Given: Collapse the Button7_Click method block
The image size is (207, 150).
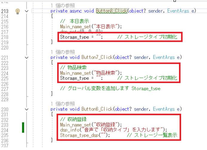Looking at the screenshot, I should pyautogui.click(x=27, y=57).
